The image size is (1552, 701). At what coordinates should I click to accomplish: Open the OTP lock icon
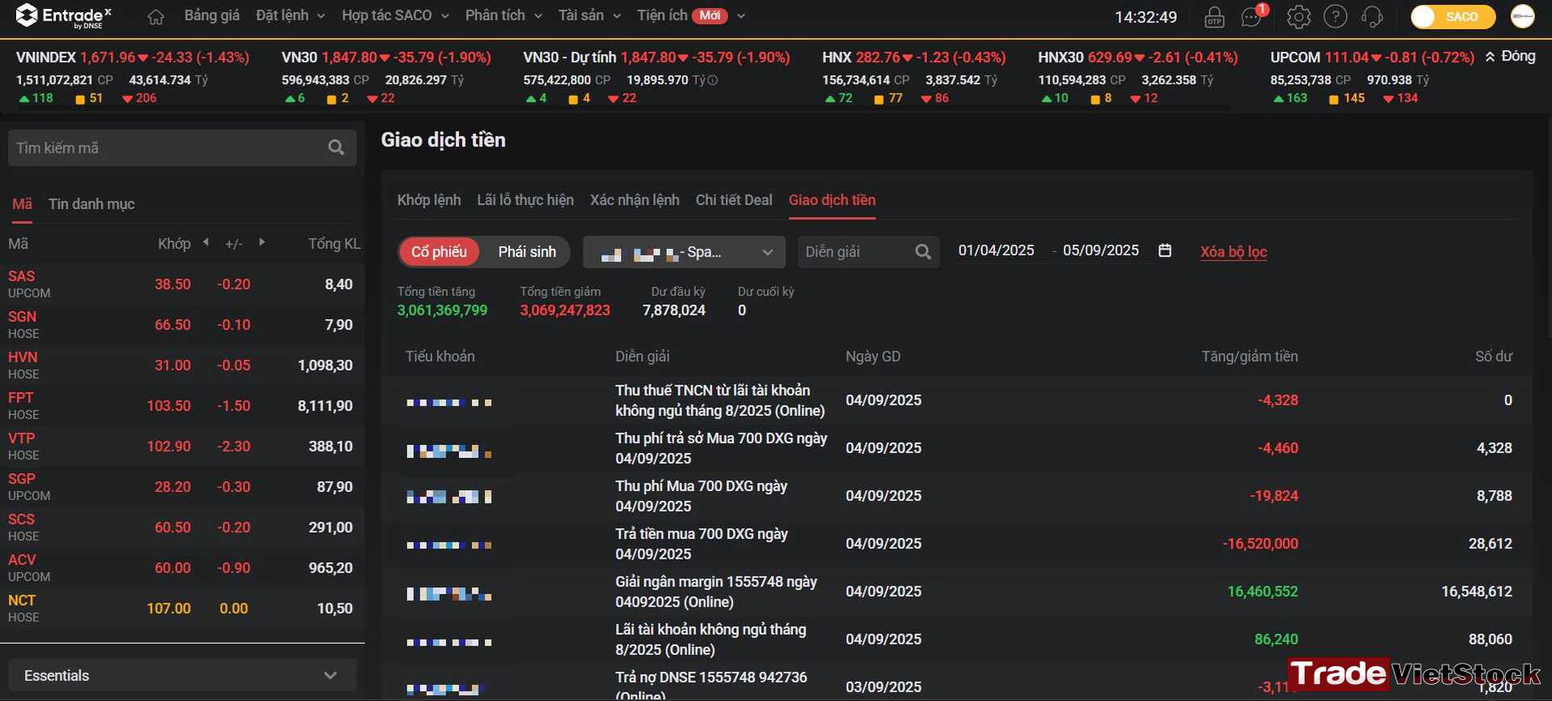1214,17
